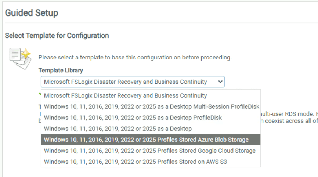Click the 'Please select a template' instruction text
The height and width of the screenshot is (177, 318).
click(x=135, y=58)
